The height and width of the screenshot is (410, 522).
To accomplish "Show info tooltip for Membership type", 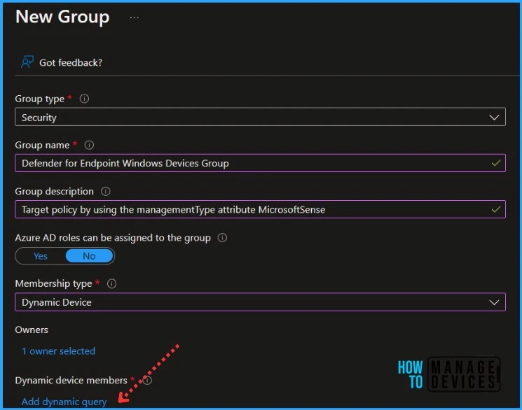I will [x=111, y=283].
